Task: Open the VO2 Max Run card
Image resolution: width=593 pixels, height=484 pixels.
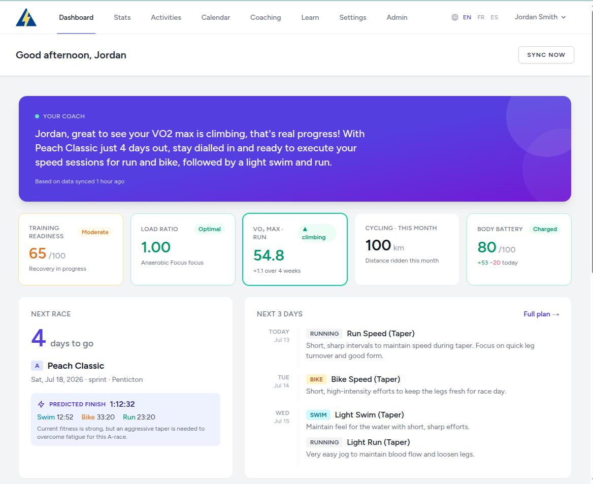Action: coord(295,249)
